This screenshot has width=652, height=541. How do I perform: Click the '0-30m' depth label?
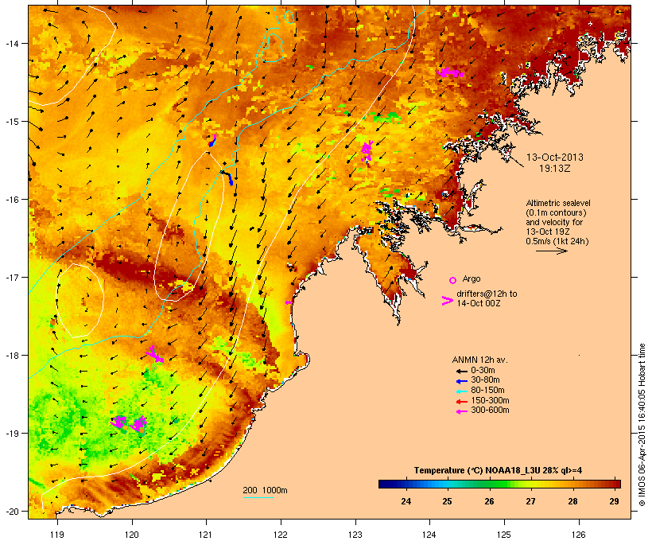click(483, 371)
